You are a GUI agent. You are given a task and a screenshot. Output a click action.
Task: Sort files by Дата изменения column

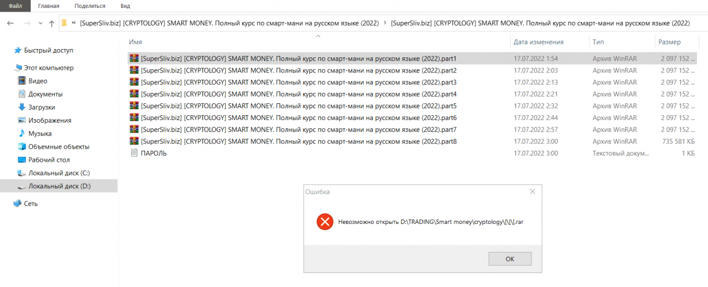[x=538, y=42]
